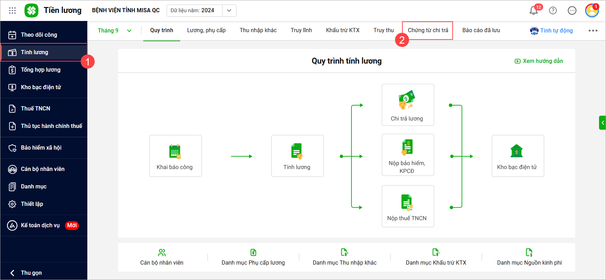The height and width of the screenshot is (280, 606).
Task: Switch to the Truy thu tab
Action: click(x=384, y=30)
